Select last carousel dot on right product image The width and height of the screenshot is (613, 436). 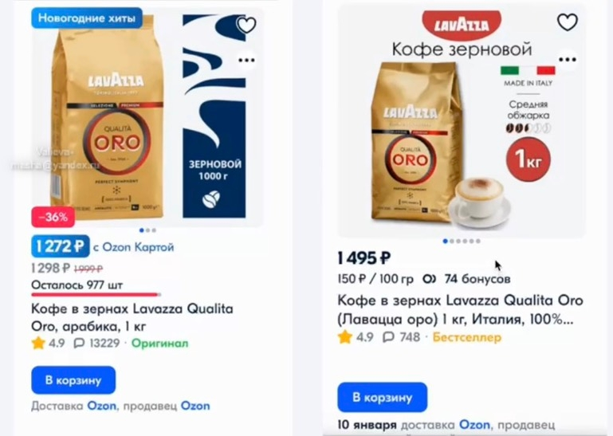[x=478, y=242]
